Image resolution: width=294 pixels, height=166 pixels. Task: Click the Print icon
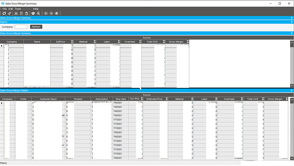coord(33,13)
